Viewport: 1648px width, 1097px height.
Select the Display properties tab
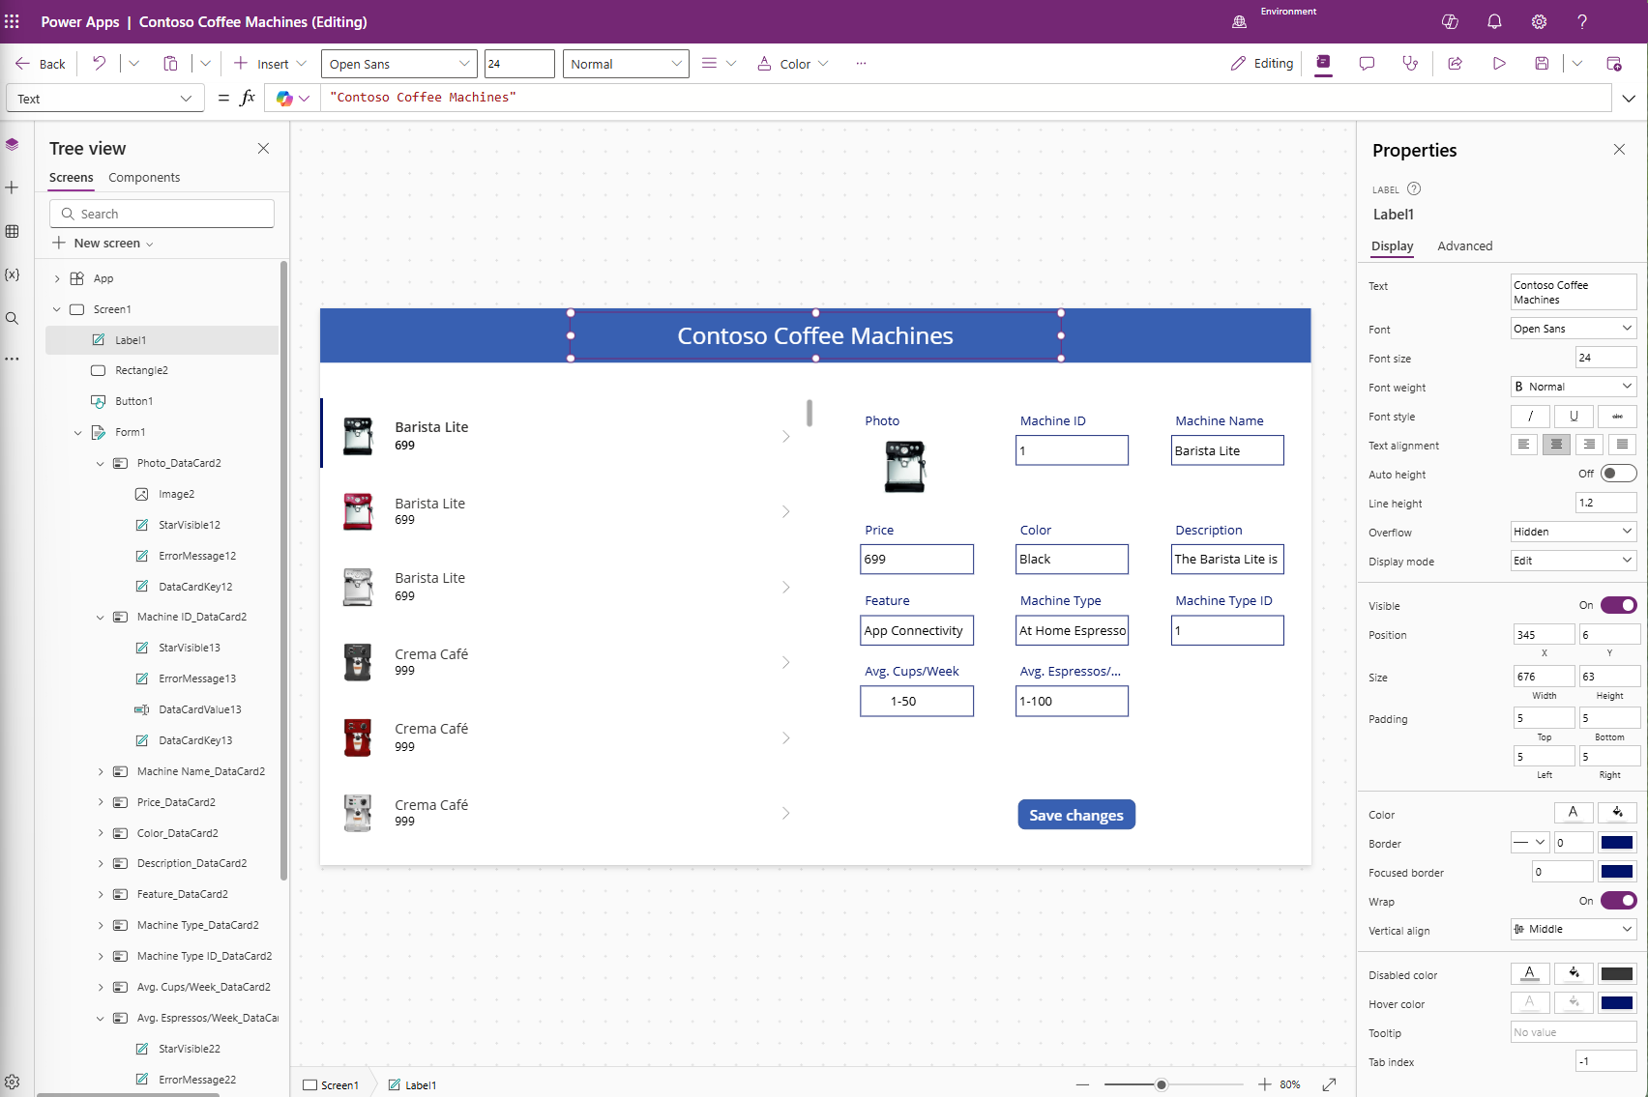coord(1392,246)
